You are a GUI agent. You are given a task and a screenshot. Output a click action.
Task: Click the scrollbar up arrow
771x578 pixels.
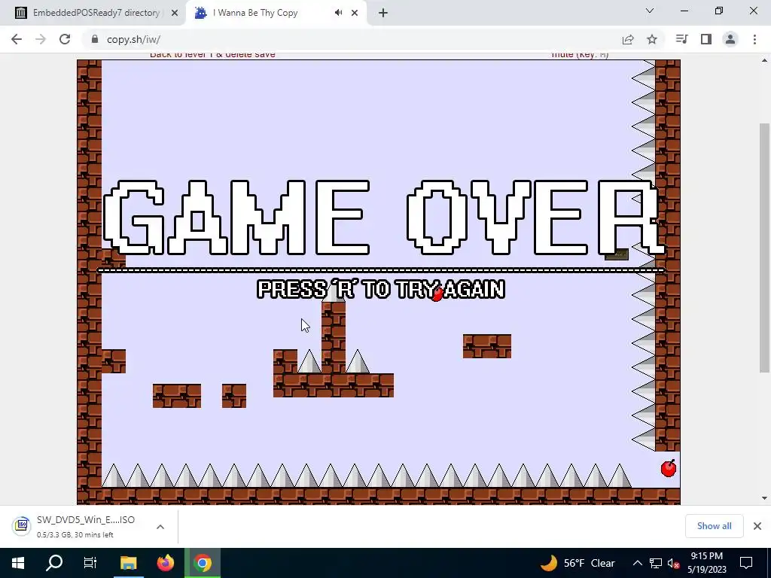click(764, 61)
